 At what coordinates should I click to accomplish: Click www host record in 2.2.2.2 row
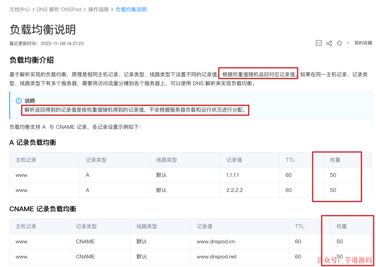22,190
